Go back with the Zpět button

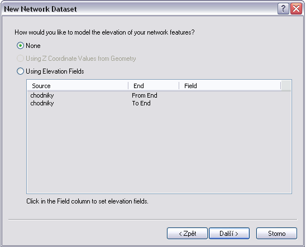pyautogui.click(x=187, y=234)
